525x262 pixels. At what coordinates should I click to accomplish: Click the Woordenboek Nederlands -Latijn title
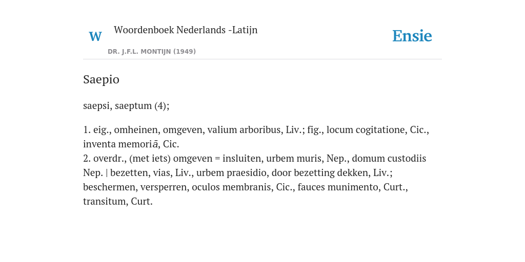pyautogui.click(x=186, y=30)
